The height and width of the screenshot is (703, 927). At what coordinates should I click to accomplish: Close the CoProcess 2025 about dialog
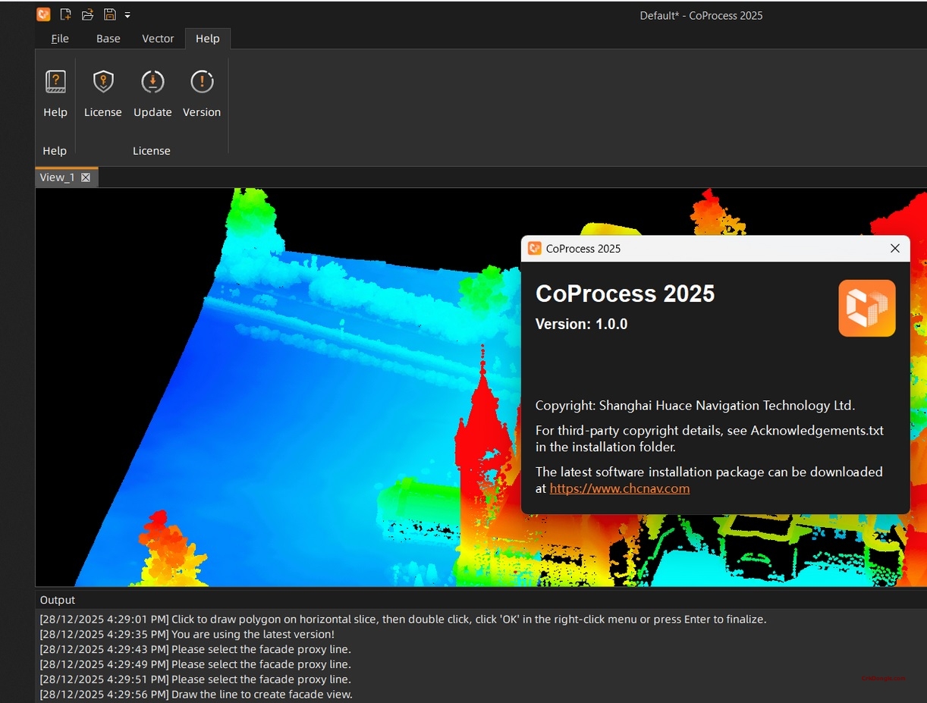tap(895, 248)
